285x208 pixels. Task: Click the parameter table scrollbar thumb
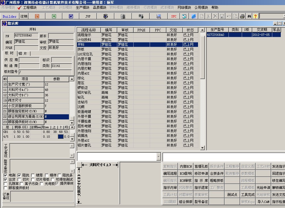point(72,118)
